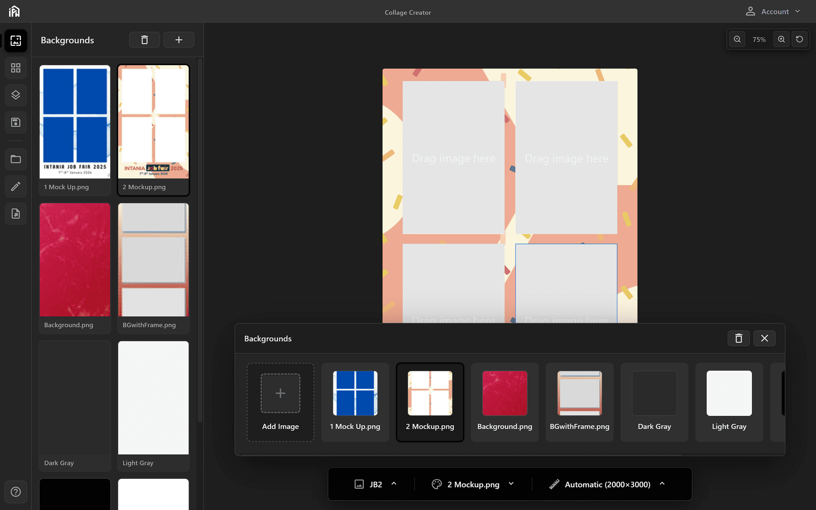Click the app logo in top-left corner

[x=14, y=11]
